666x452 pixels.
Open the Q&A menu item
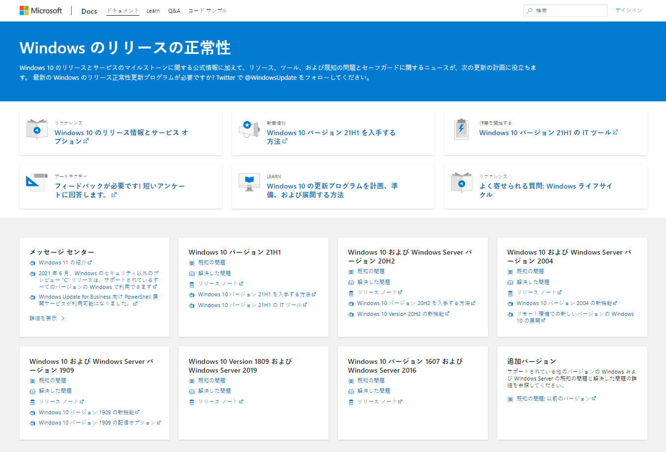coord(174,10)
